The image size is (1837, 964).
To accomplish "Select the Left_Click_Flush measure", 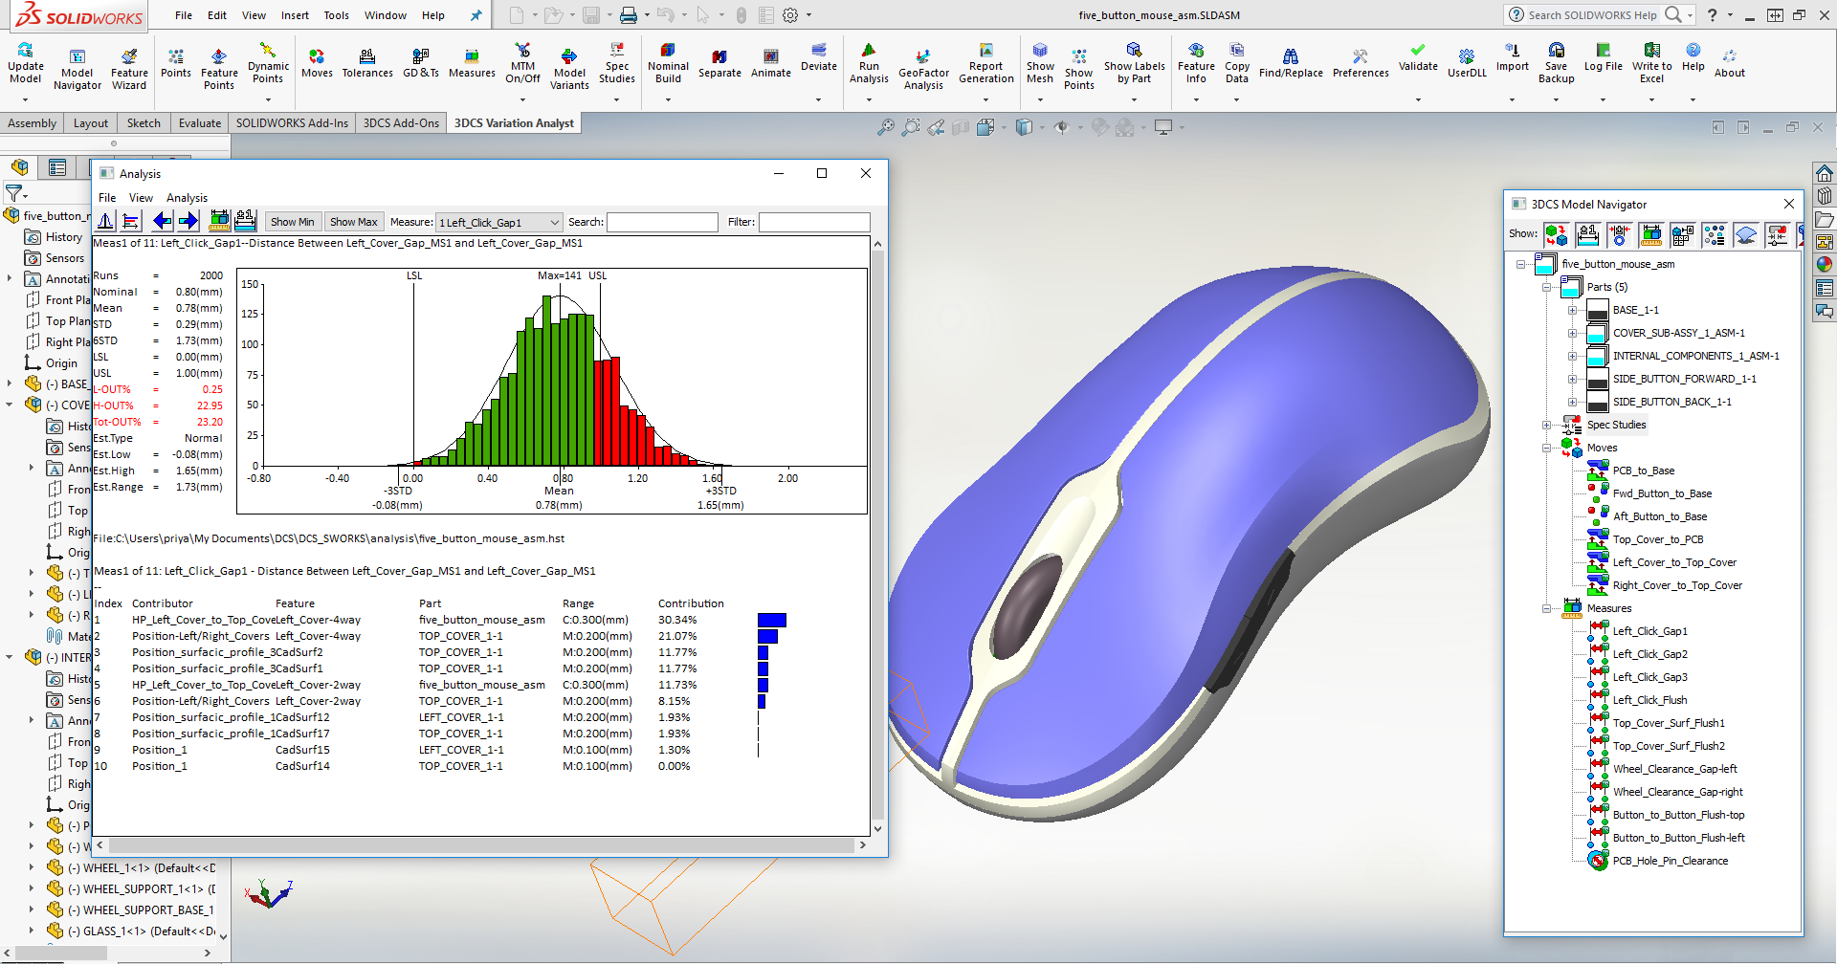I will (1651, 699).
